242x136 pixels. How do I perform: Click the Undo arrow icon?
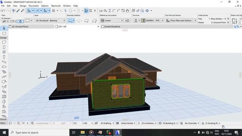click(3, 11)
